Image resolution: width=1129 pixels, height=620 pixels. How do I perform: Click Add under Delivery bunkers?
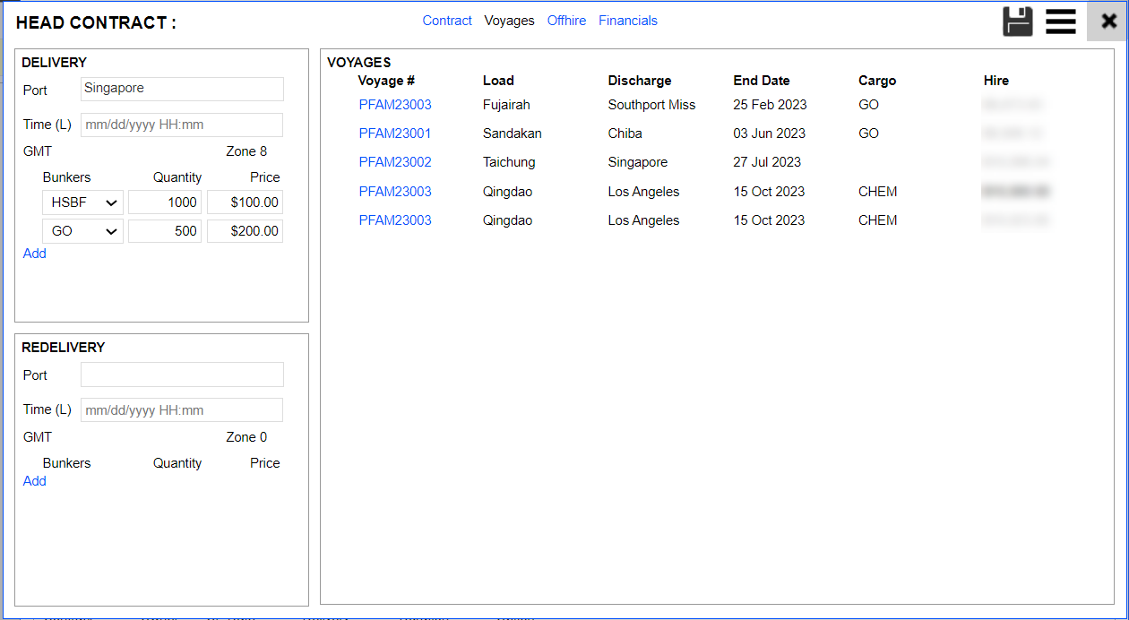[35, 254]
